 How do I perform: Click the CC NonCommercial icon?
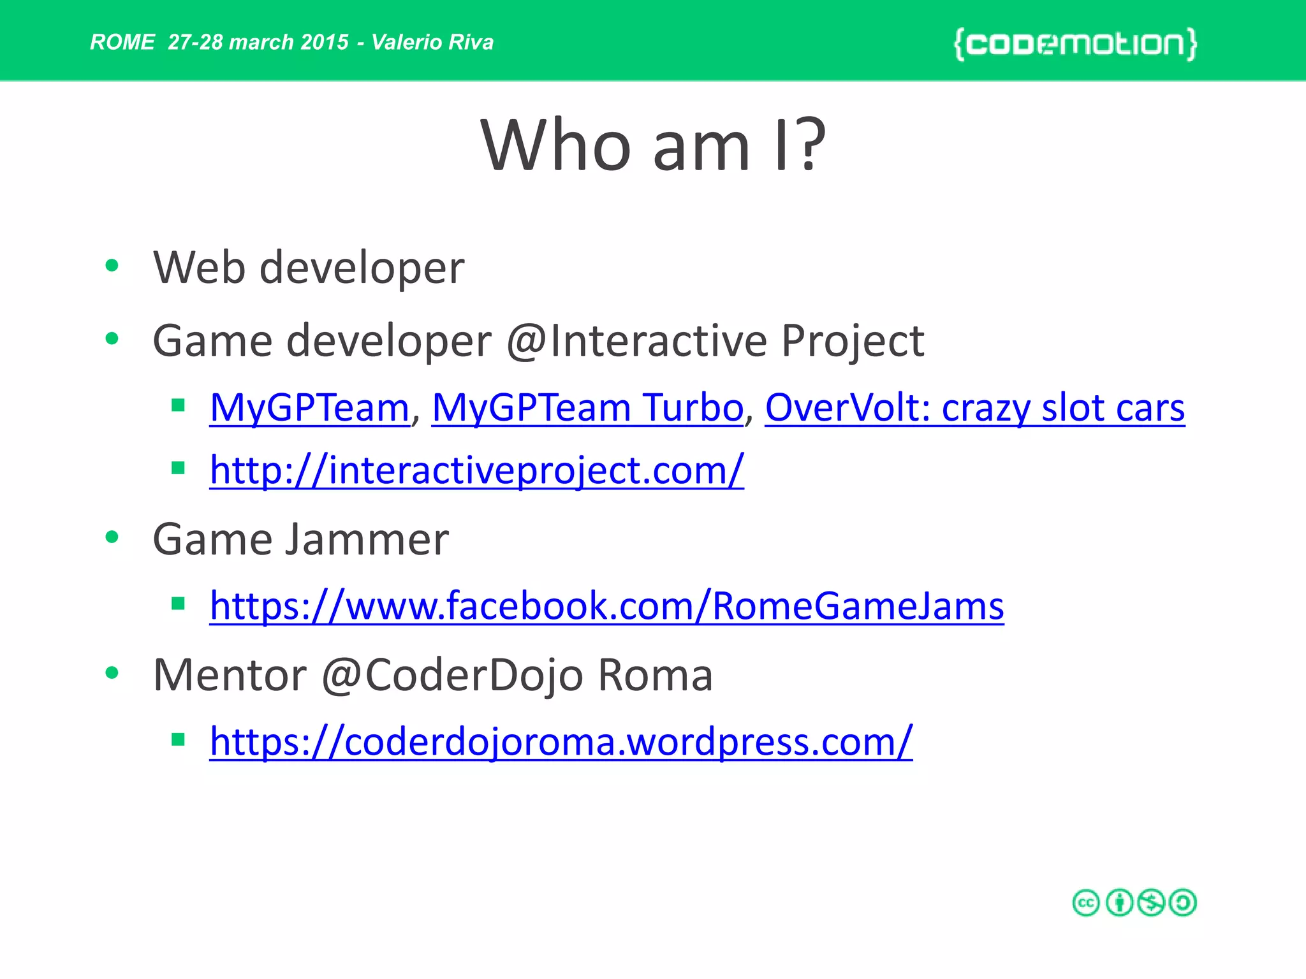pyautogui.click(x=1151, y=903)
